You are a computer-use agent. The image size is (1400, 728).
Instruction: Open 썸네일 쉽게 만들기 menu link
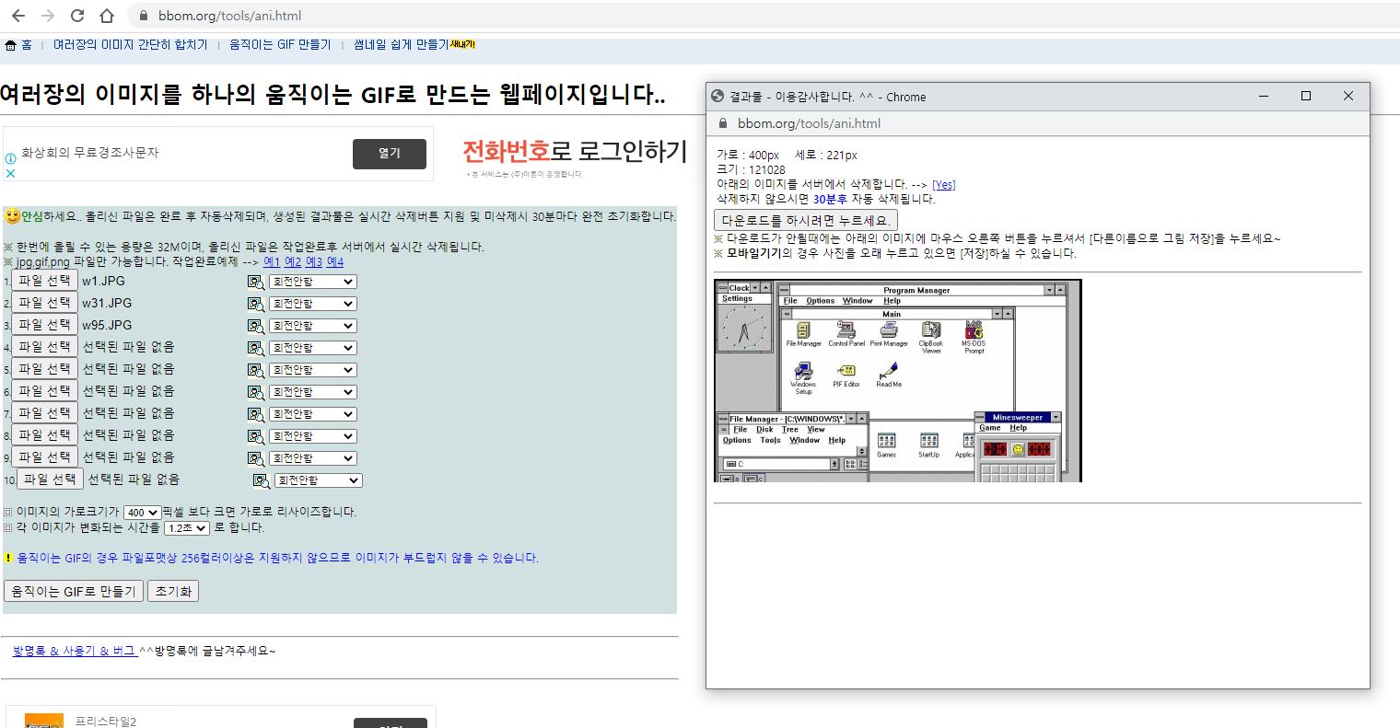(x=401, y=44)
